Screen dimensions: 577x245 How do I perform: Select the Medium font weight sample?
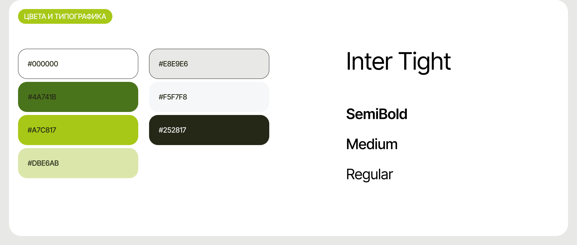click(x=372, y=144)
